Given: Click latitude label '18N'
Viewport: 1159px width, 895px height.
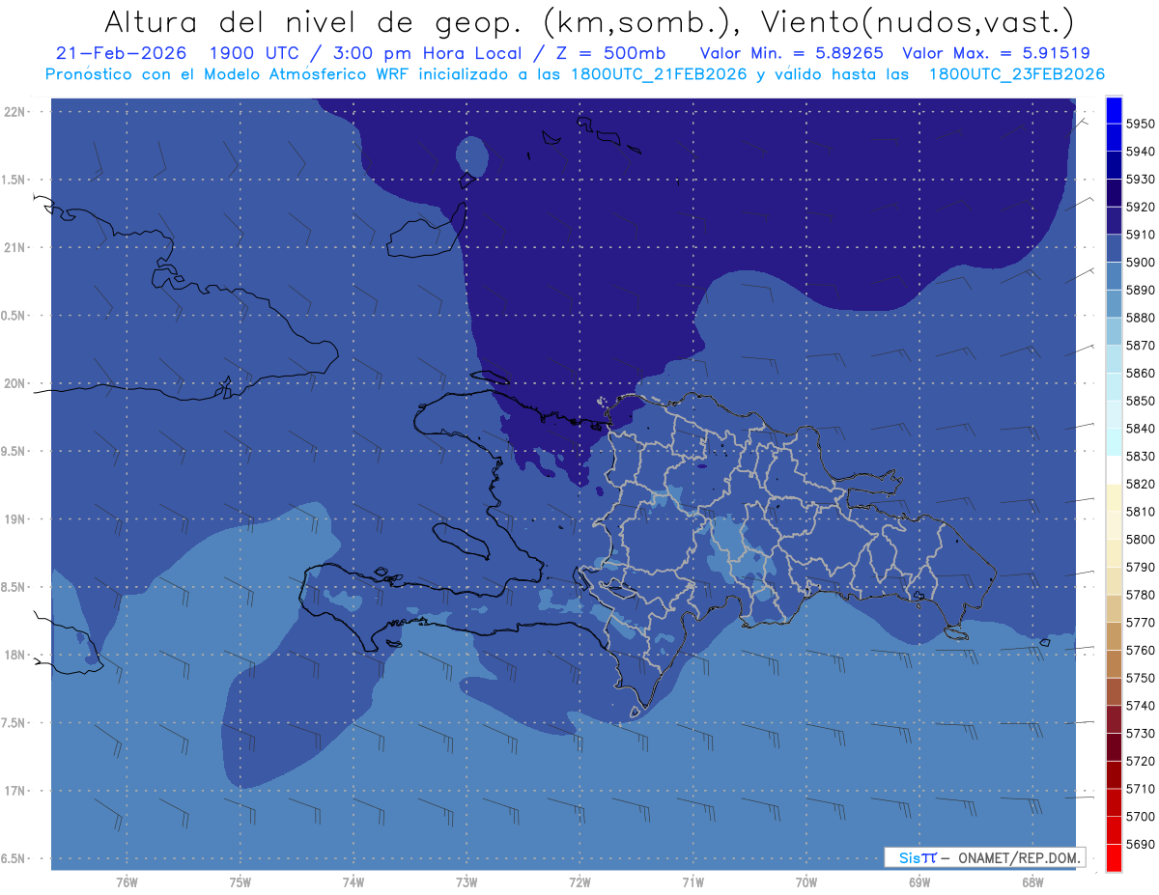Looking at the screenshot, I should click(16, 655).
